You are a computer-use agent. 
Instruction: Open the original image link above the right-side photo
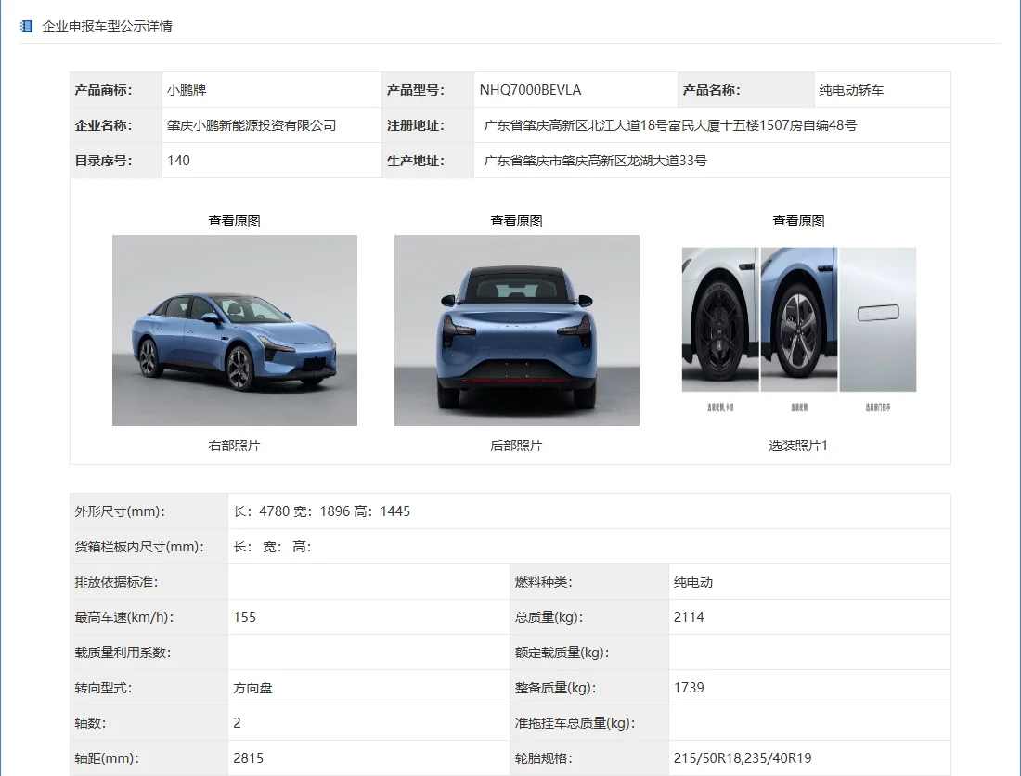pos(235,221)
